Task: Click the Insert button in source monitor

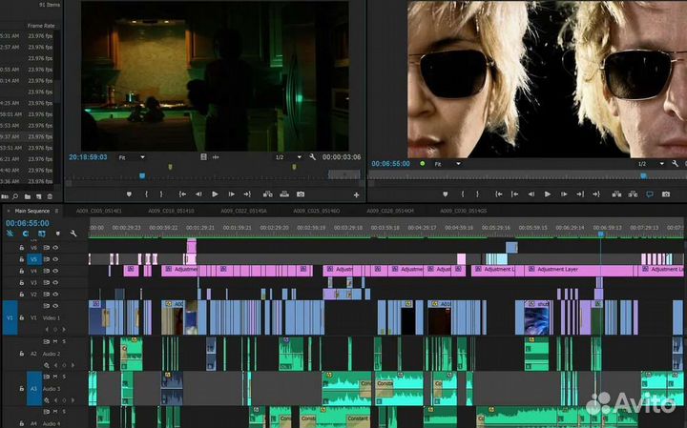Action: click(x=267, y=194)
